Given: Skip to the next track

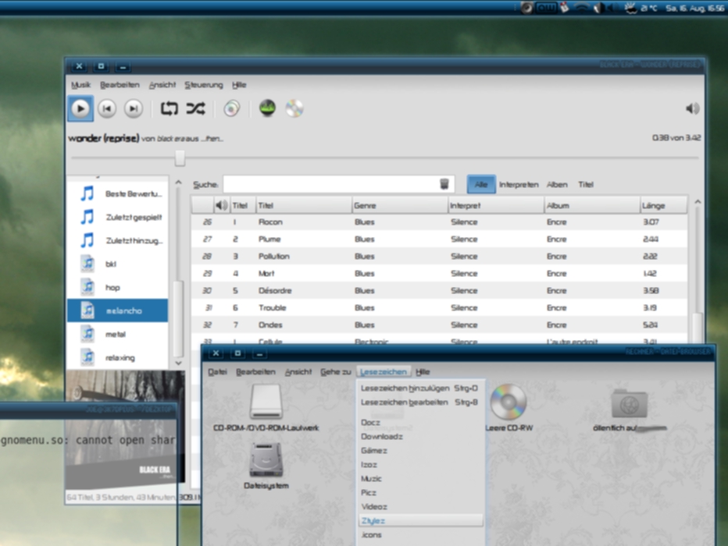Looking at the screenshot, I should coord(134,109).
